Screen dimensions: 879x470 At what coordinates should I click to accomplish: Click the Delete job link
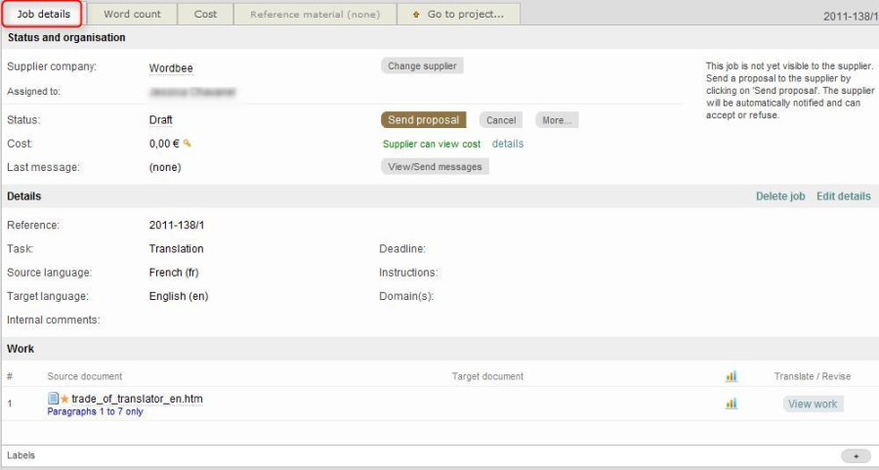coord(780,196)
